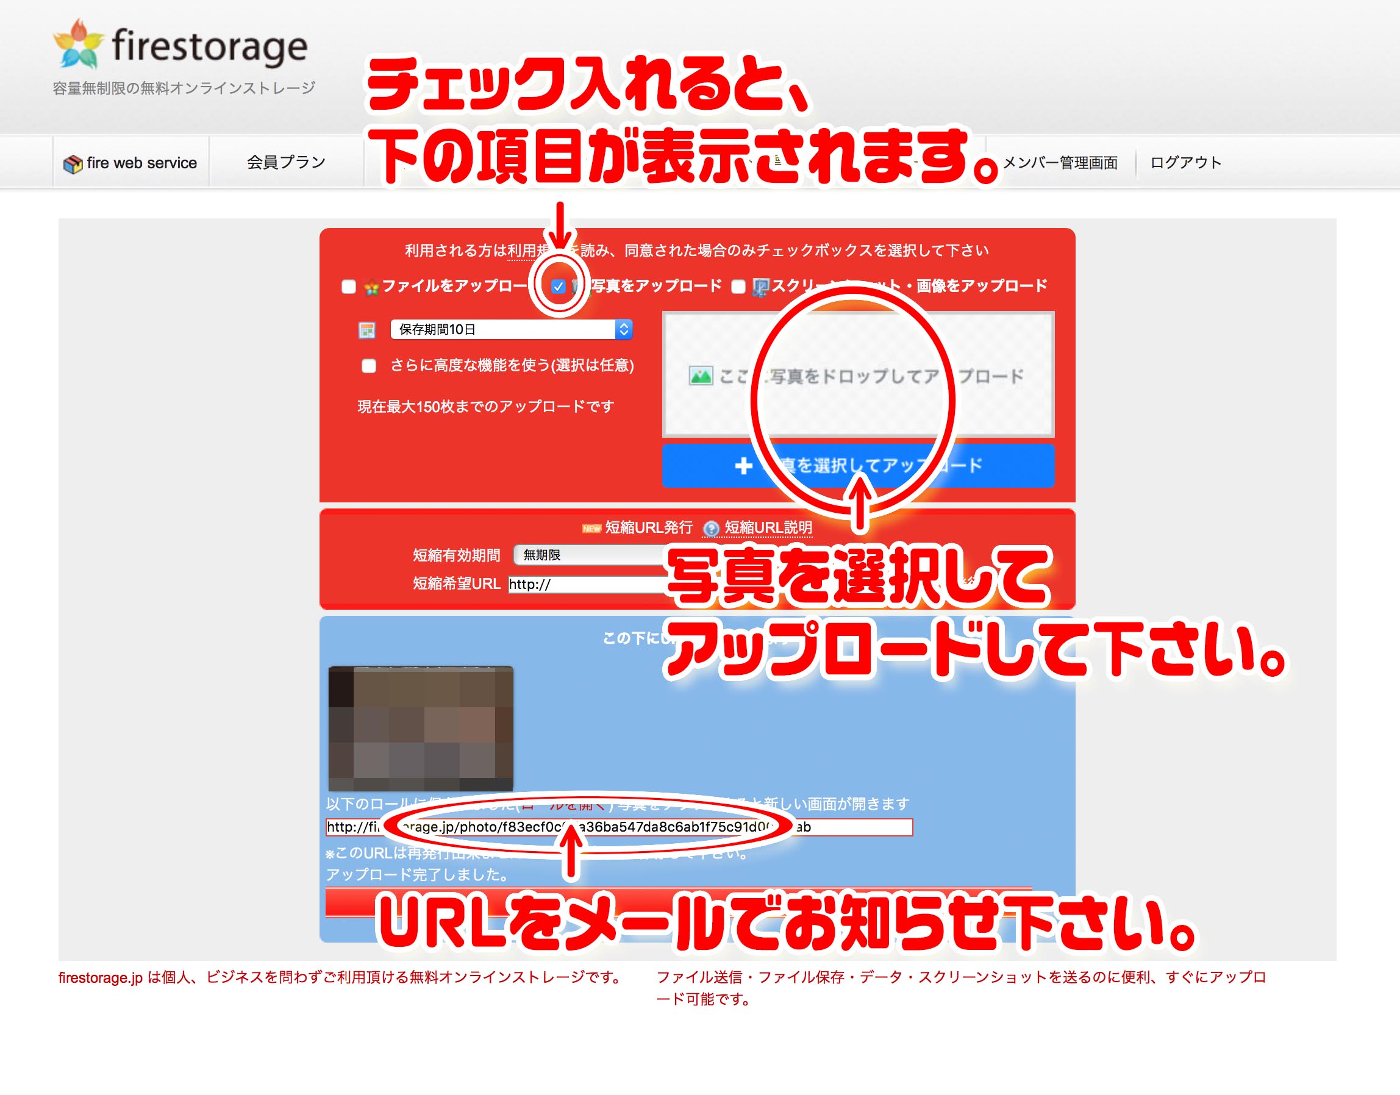
Task: Uncheck the 写真をアップロード checkbox
Action: [x=559, y=287]
